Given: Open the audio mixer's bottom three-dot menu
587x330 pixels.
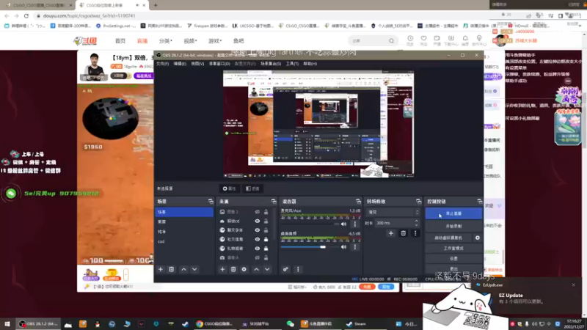Looking at the screenshot, I should pyautogui.click(x=298, y=269).
